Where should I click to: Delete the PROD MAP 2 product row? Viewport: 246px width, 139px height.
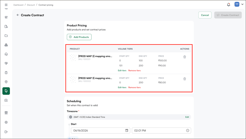185,57
